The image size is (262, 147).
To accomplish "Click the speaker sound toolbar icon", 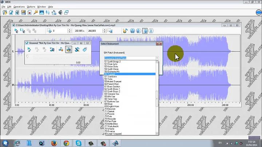I will 60,12.
